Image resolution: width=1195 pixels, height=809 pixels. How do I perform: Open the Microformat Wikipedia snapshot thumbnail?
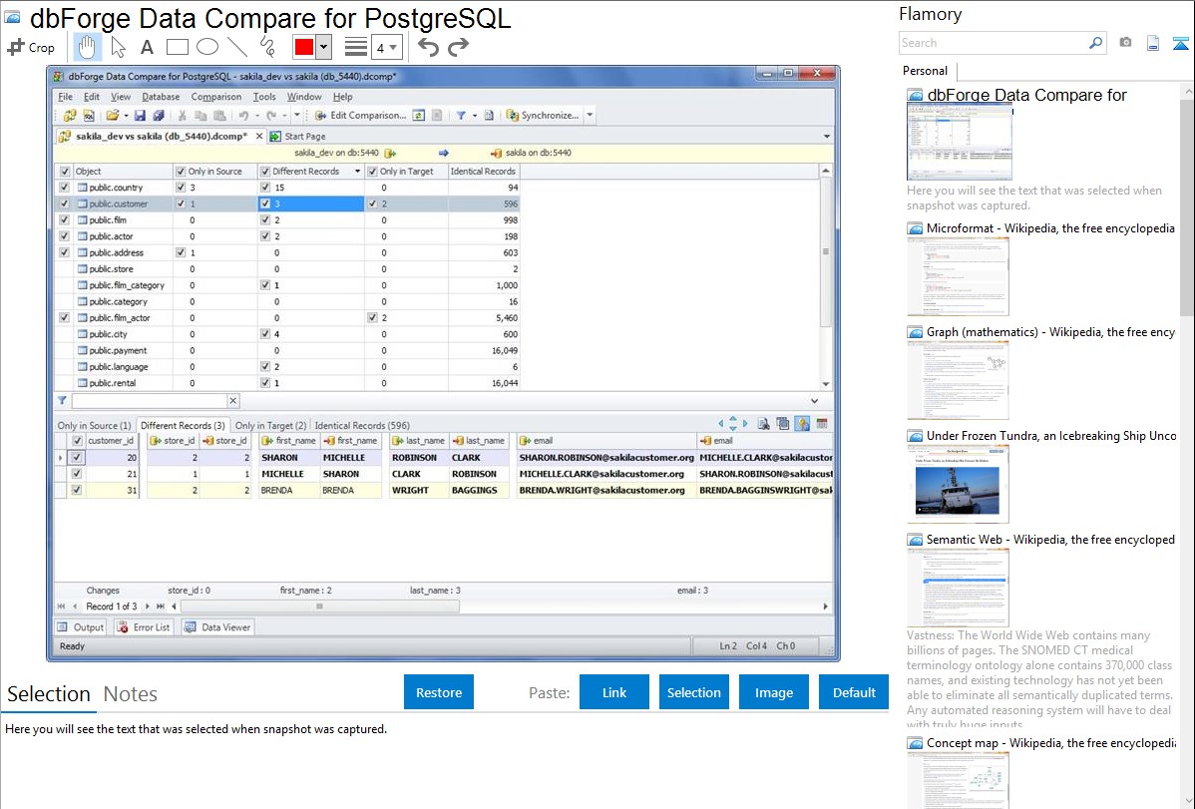tap(958, 276)
